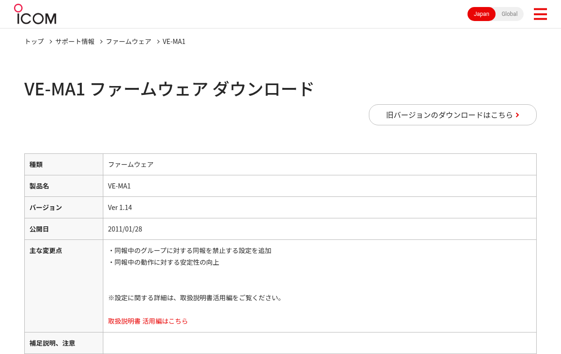Select the Ver 1.14 value
The width and height of the screenshot is (561, 354).
[x=120, y=207]
